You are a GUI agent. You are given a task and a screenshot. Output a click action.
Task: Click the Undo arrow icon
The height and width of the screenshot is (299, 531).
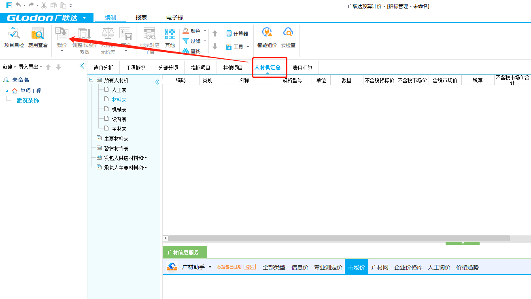pos(18,5)
